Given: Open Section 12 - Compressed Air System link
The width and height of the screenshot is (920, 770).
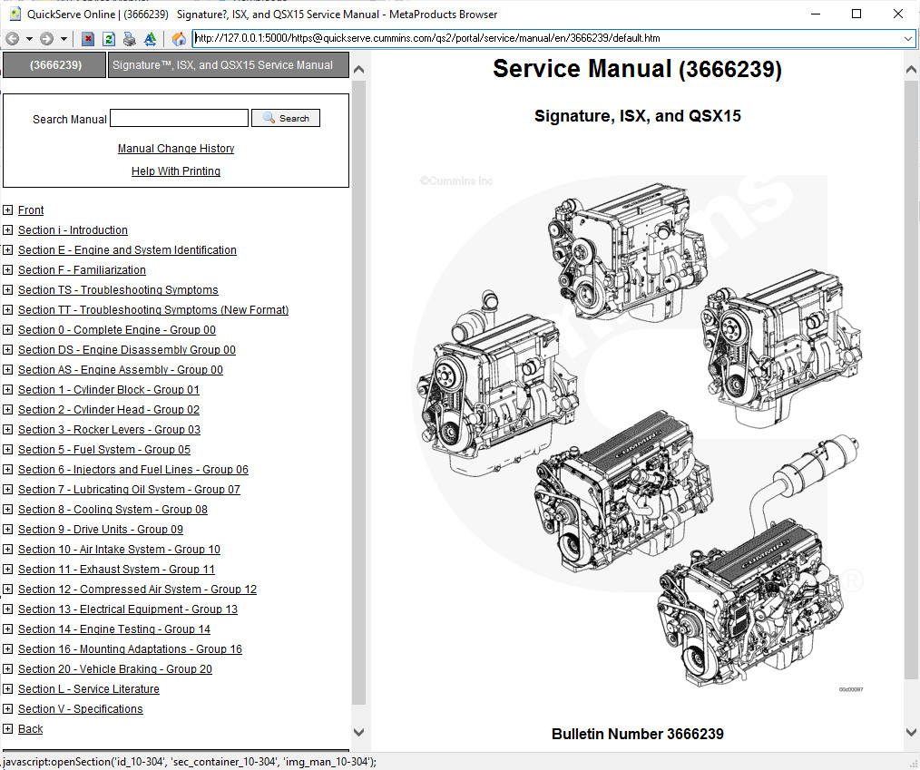Looking at the screenshot, I should tap(137, 589).
